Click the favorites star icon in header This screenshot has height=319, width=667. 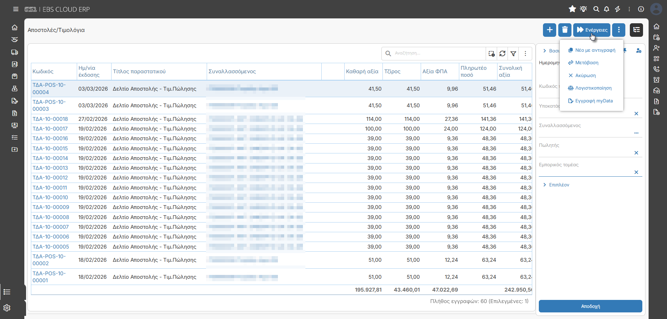click(572, 9)
